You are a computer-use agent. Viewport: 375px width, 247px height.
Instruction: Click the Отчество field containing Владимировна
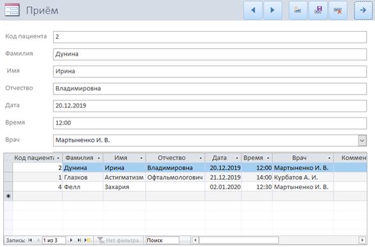(210, 89)
